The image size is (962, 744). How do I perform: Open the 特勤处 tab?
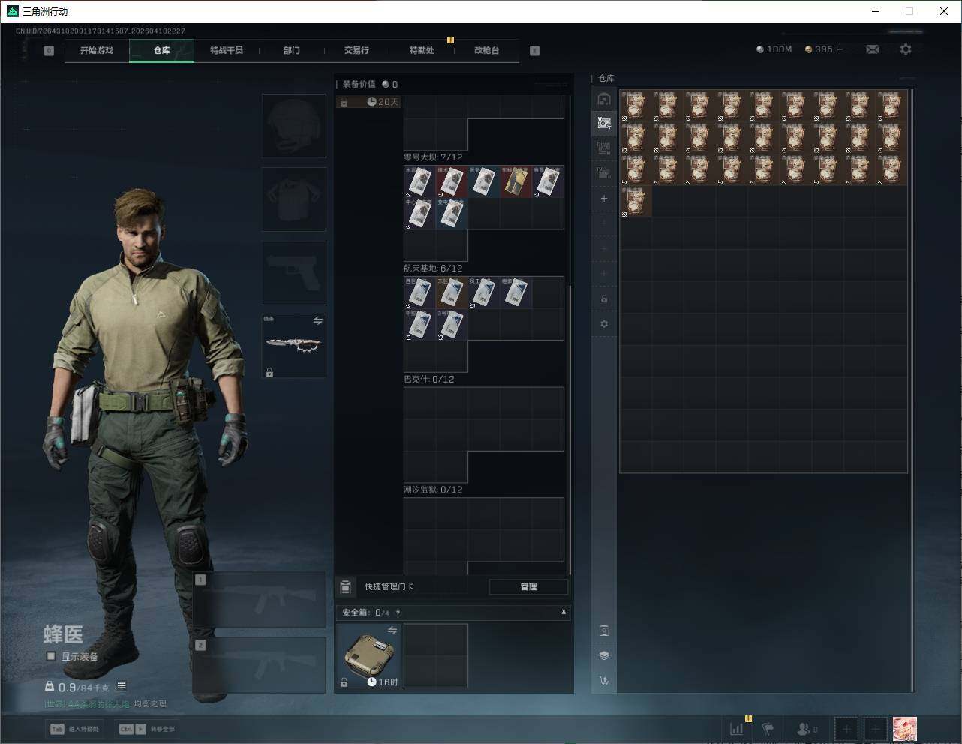(422, 50)
